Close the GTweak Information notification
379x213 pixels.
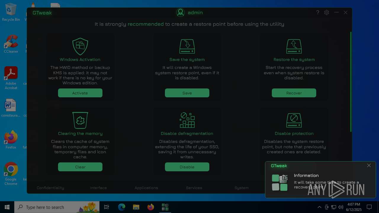pos(369,165)
